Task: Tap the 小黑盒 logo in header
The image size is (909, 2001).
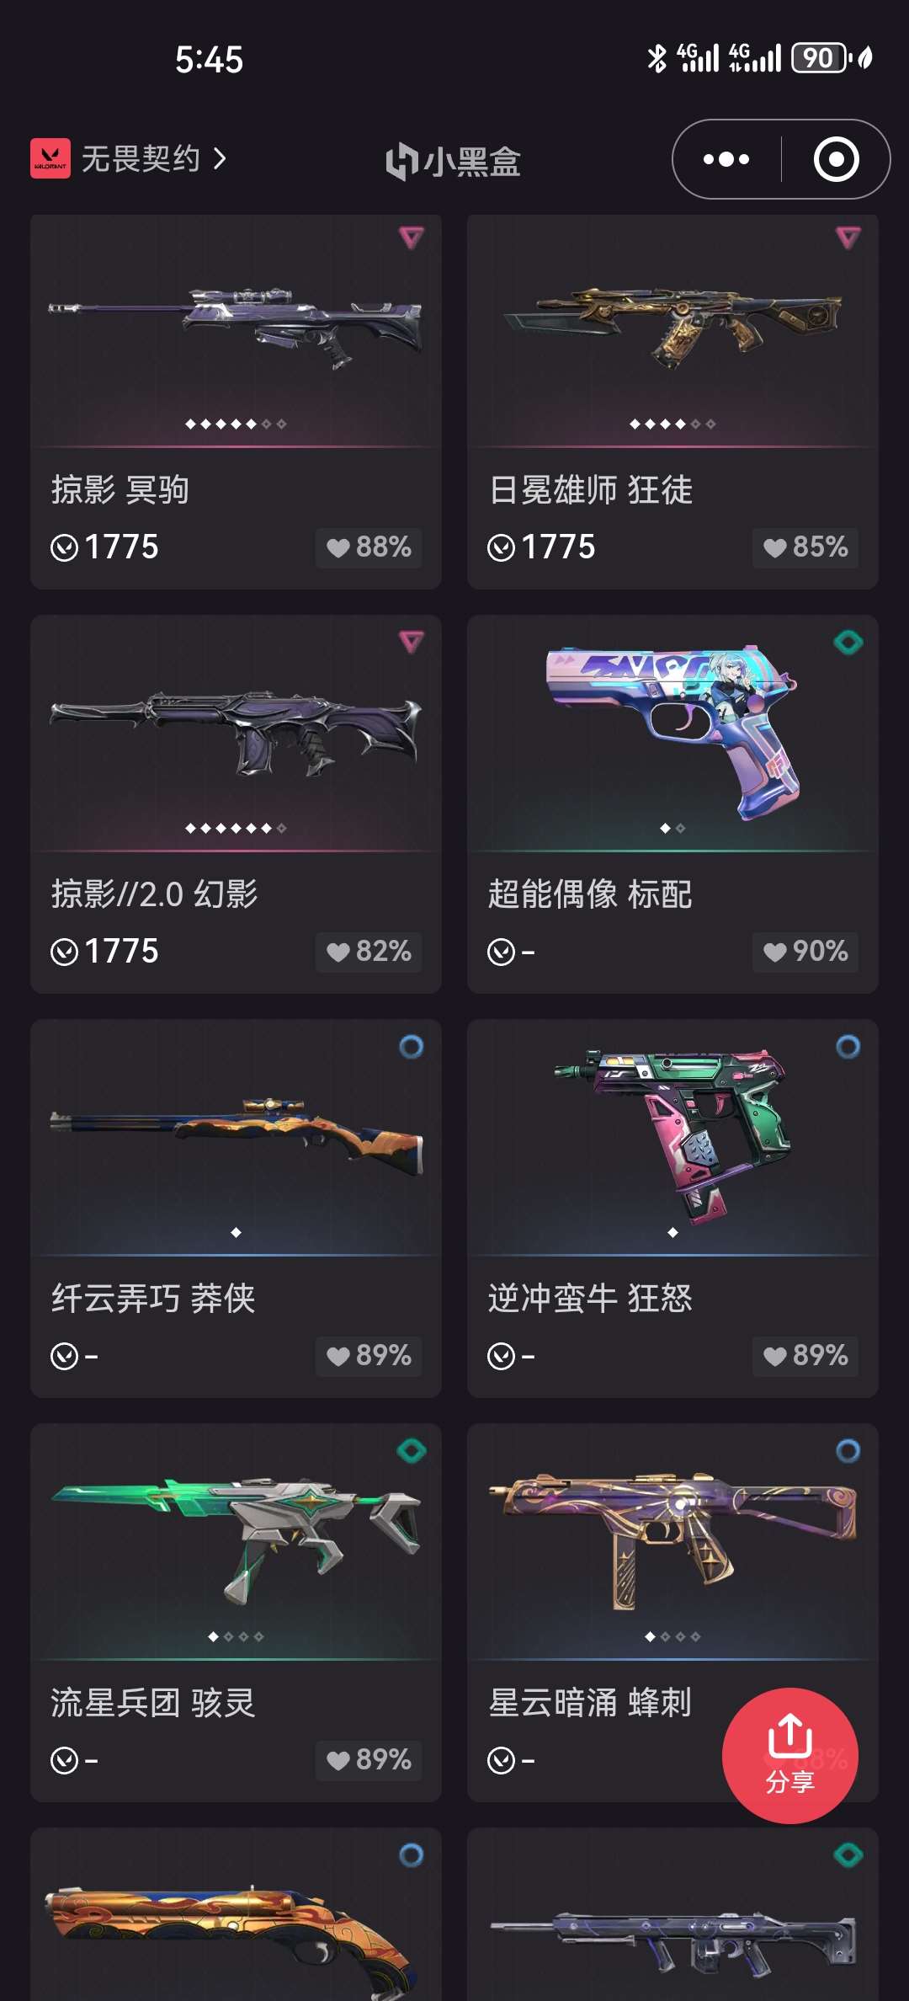Action: click(454, 160)
